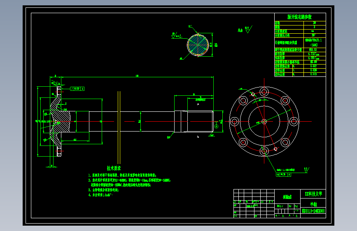The image size is (357, 231).
Task: Click the geometric tolerance frame above flange
Action: pos(77,89)
